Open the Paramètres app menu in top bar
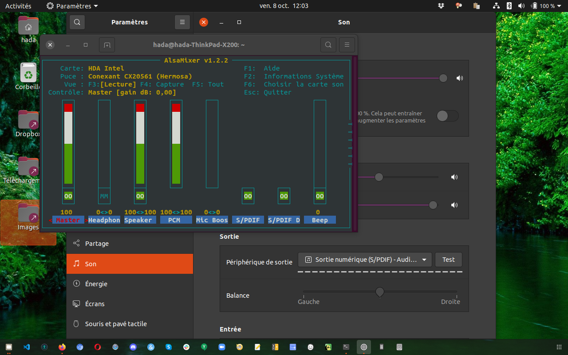The image size is (568, 355). pyautogui.click(x=72, y=6)
